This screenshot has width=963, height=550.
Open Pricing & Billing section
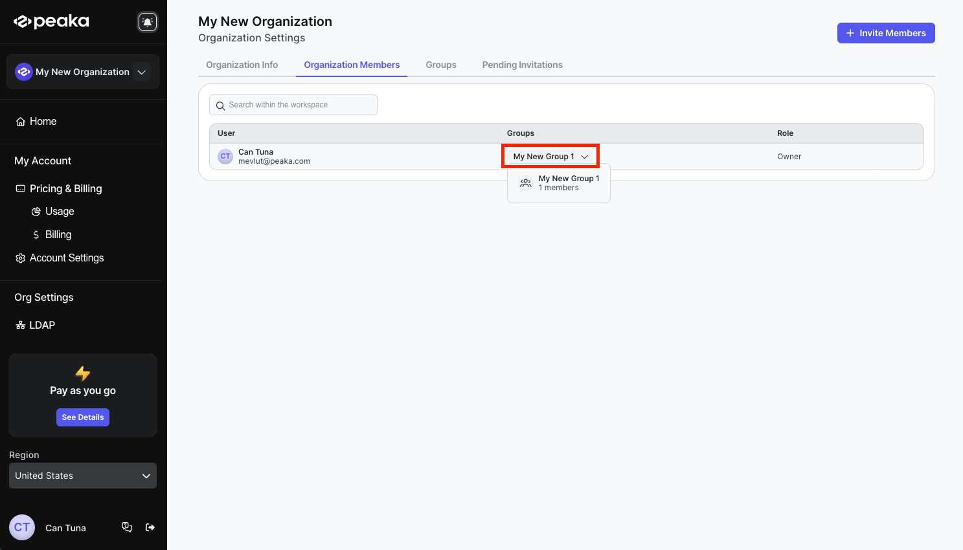tap(65, 189)
